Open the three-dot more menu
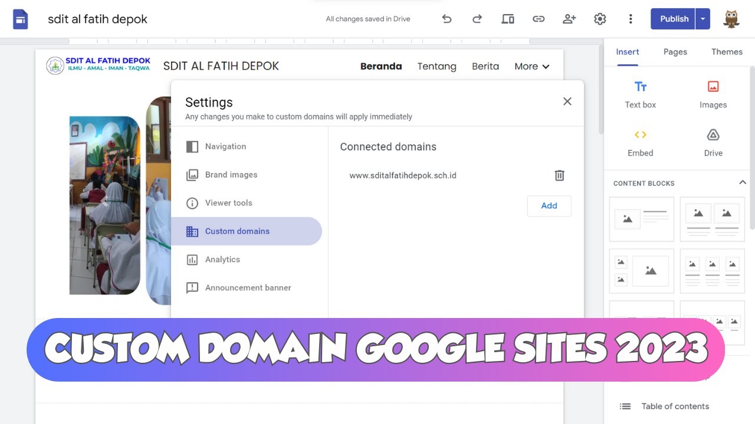 [x=631, y=19]
